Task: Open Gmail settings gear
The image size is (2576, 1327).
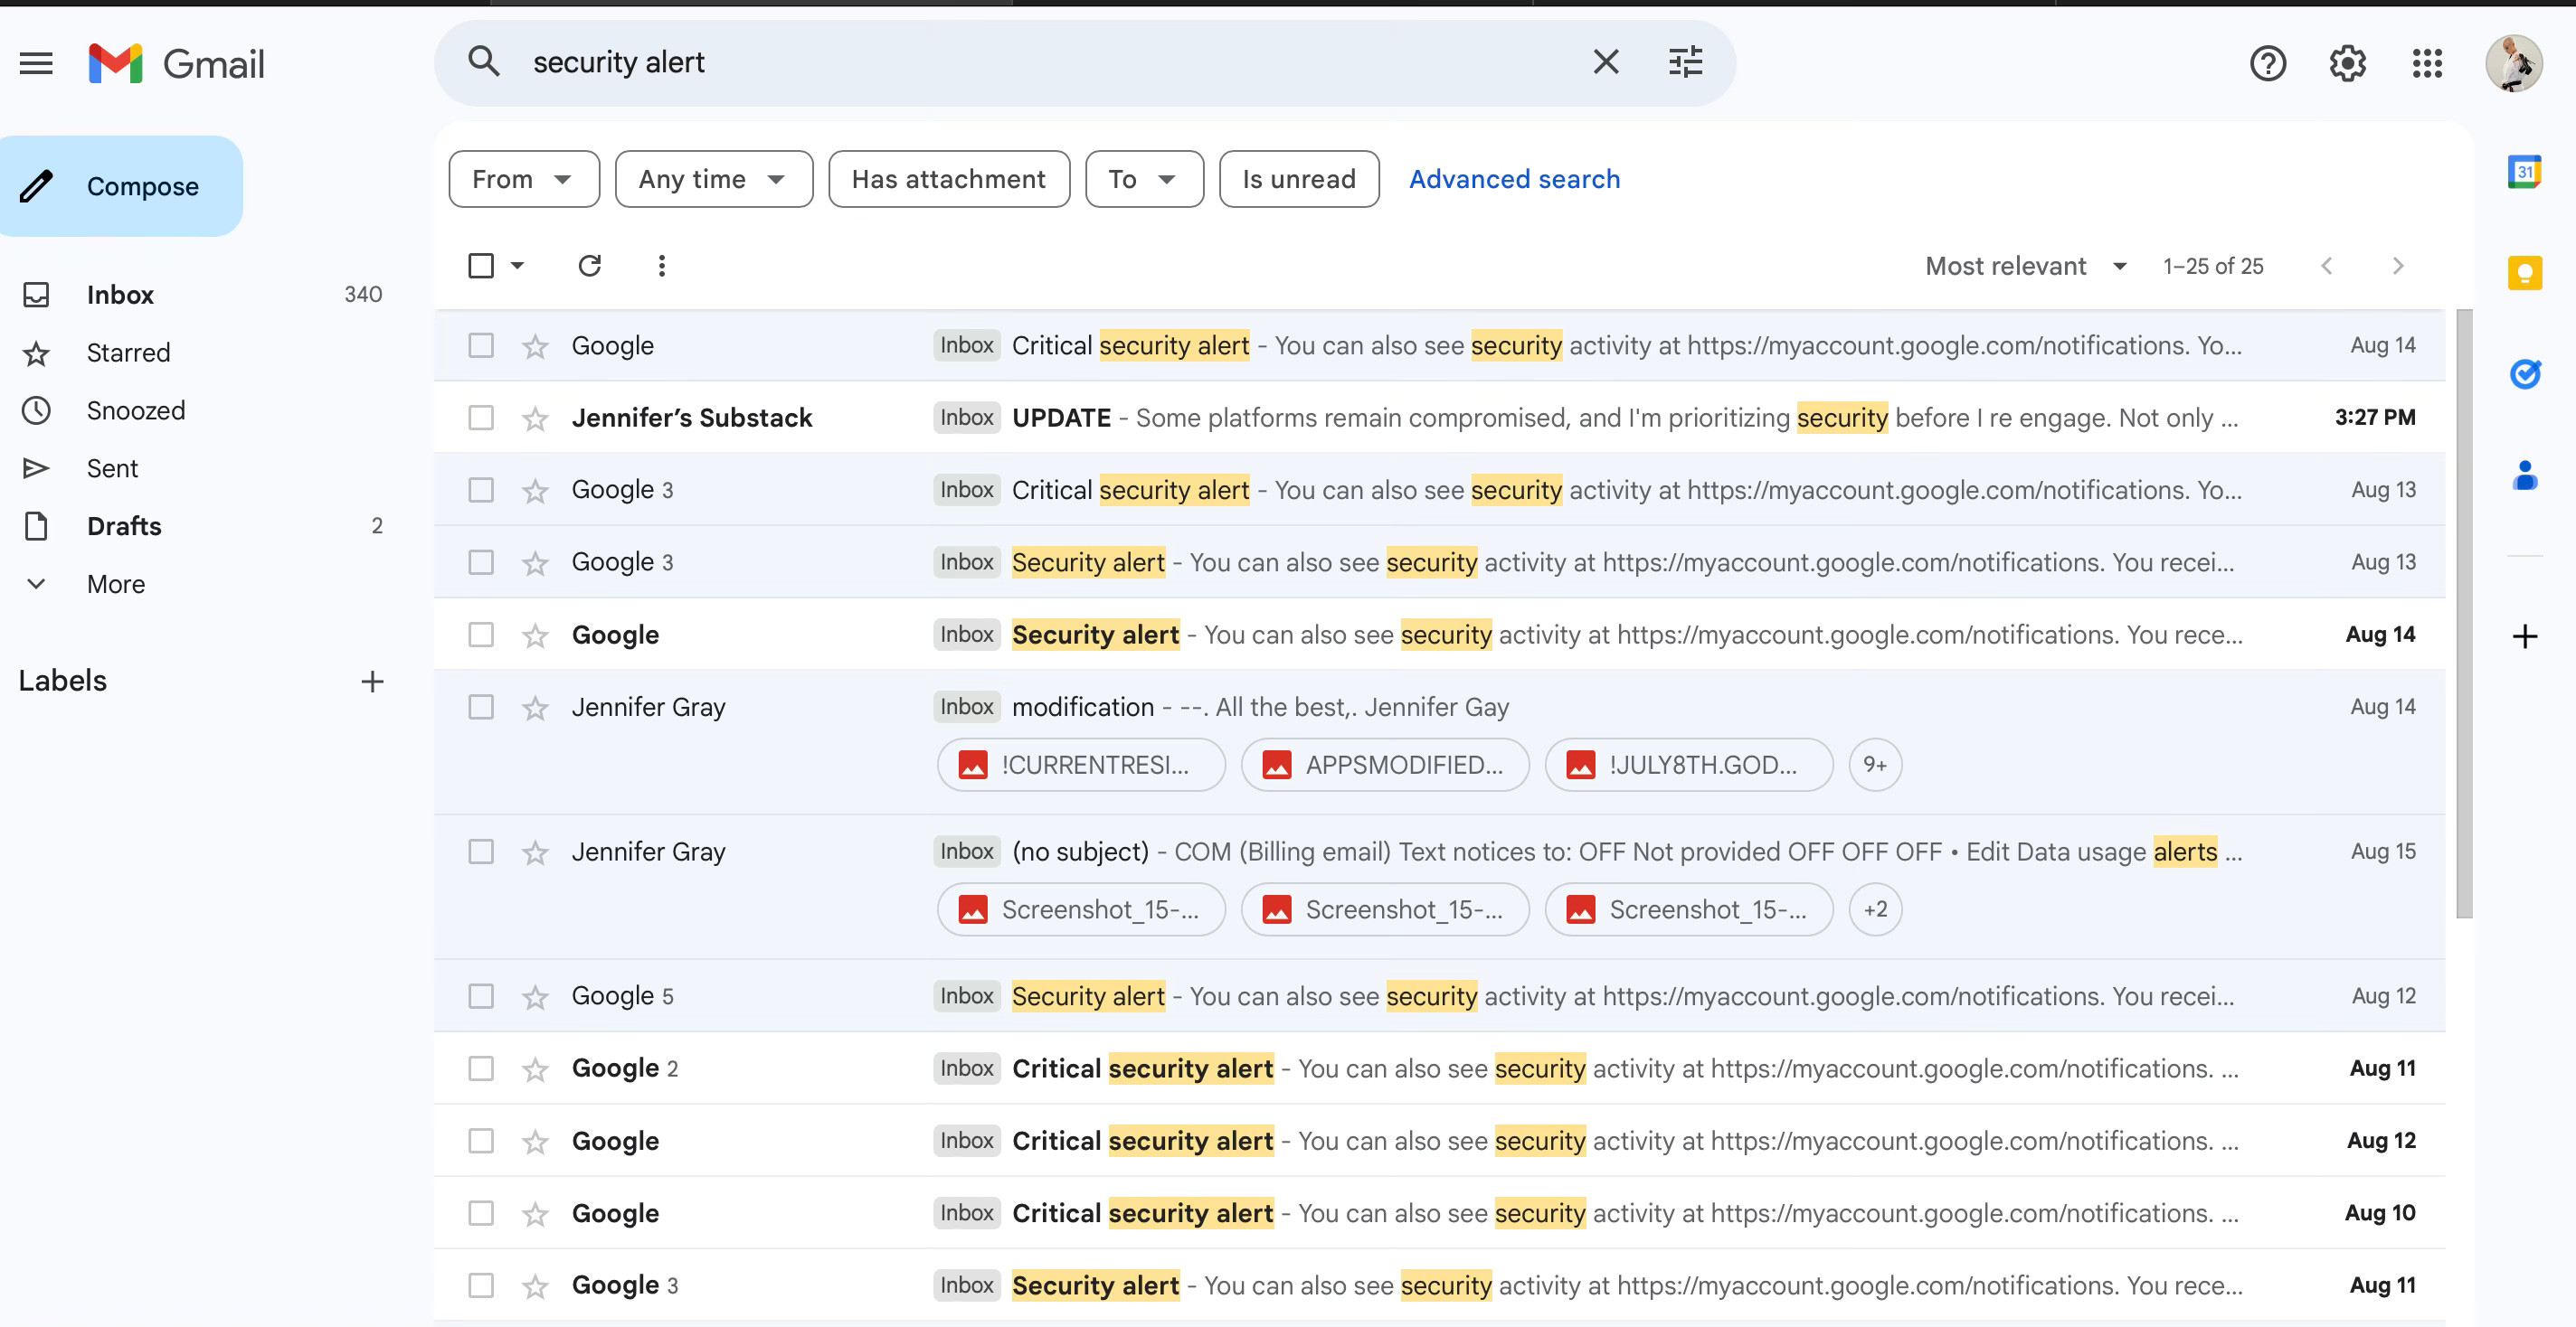Action: (x=2346, y=64)
